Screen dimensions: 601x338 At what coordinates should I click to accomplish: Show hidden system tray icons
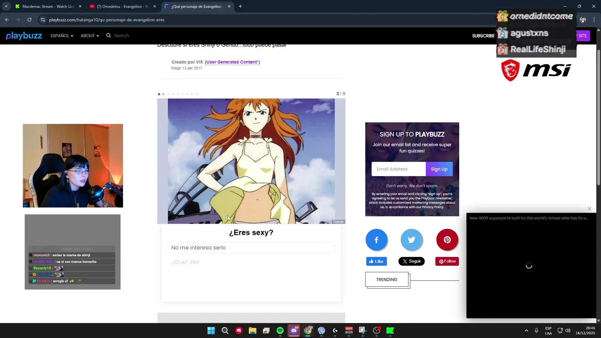[x=526, y=330]
